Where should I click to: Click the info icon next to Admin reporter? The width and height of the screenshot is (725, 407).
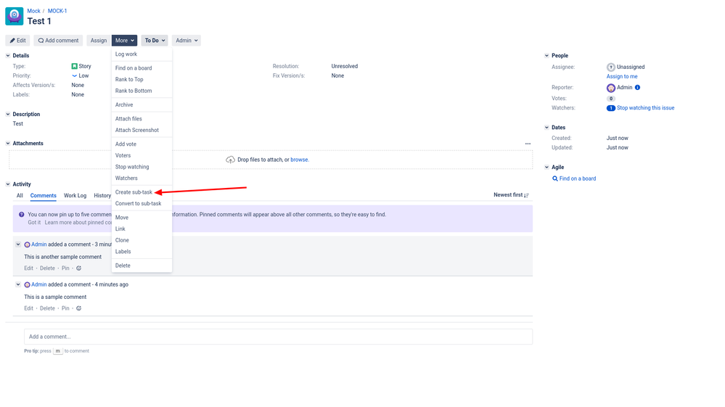(638, 87)
